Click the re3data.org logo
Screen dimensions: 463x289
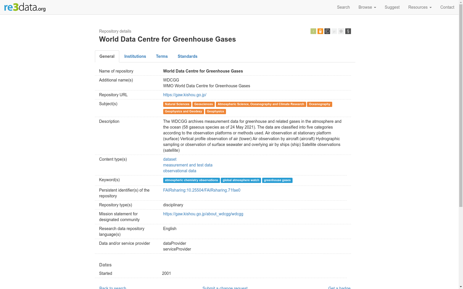(25, 7)
